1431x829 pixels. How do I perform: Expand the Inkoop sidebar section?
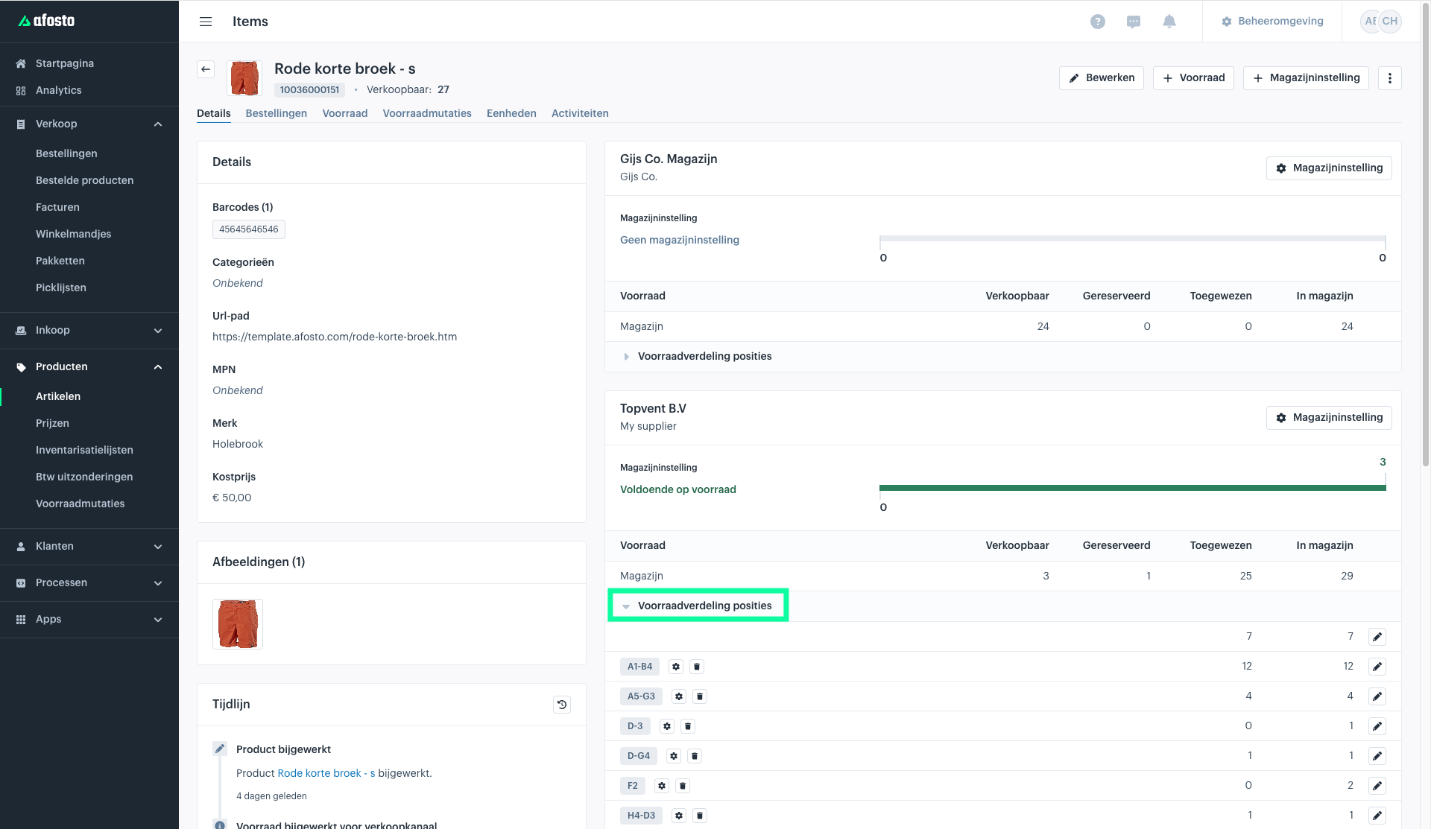89,330
